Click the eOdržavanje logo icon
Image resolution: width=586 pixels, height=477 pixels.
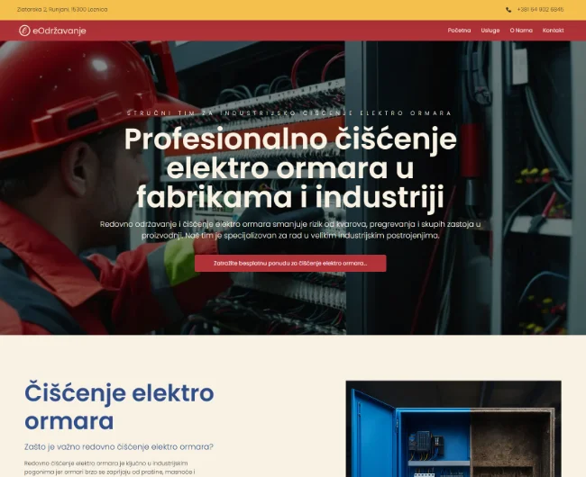(24, 31)
